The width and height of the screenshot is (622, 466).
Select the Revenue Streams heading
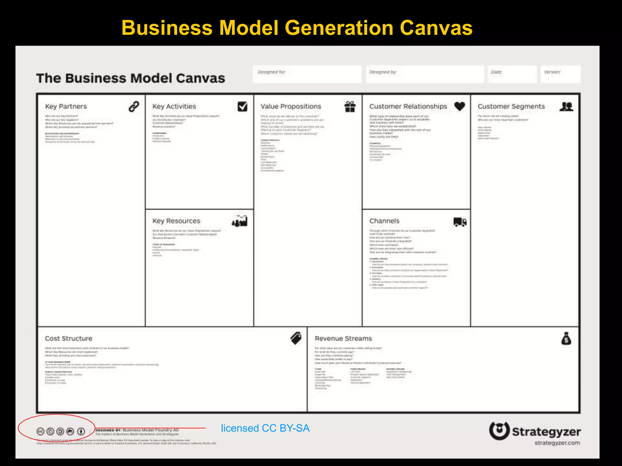click(343, 338)
